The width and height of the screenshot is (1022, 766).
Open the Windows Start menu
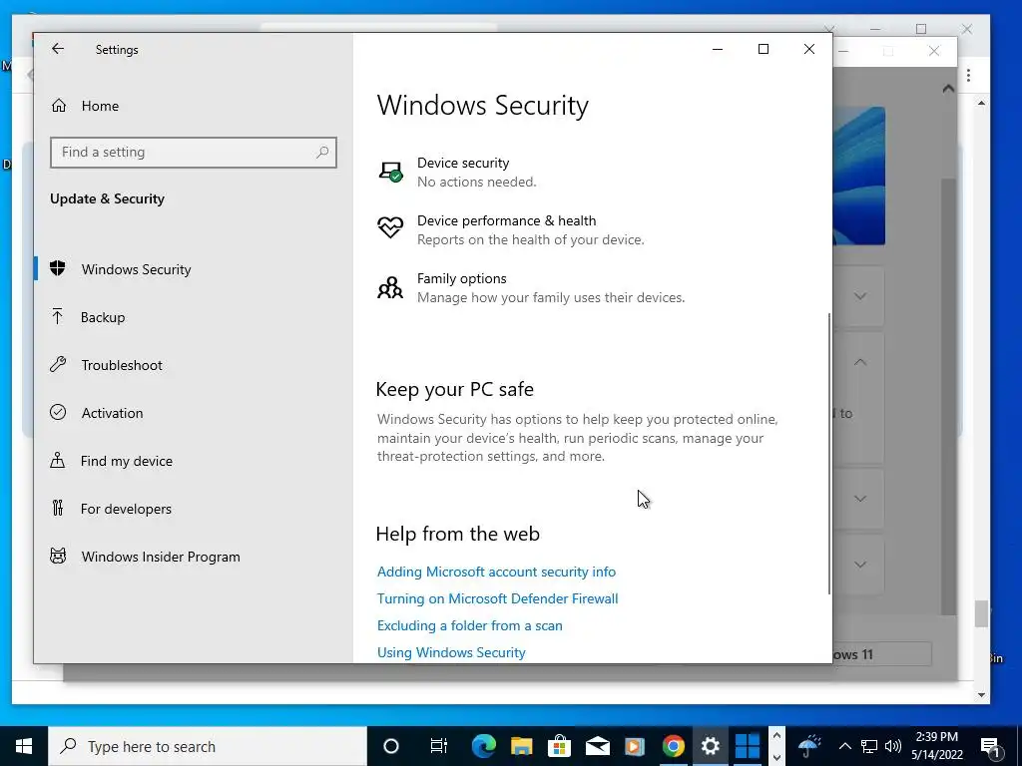pos(24,746)
